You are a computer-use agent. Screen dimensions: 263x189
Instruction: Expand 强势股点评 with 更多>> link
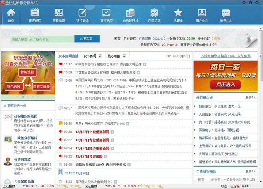(250, 97)
